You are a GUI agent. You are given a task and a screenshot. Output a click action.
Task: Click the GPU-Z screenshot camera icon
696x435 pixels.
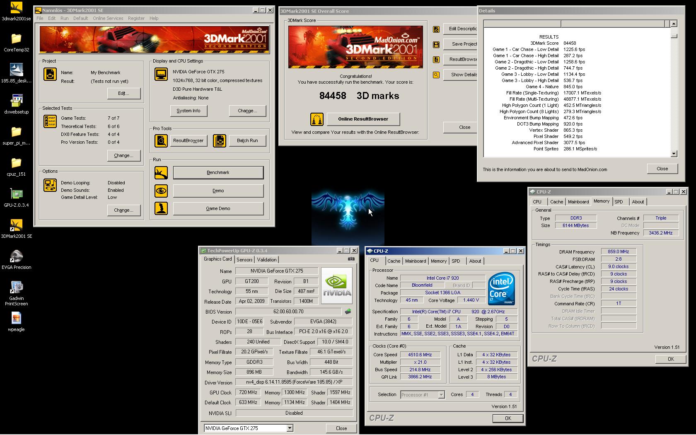351,259
